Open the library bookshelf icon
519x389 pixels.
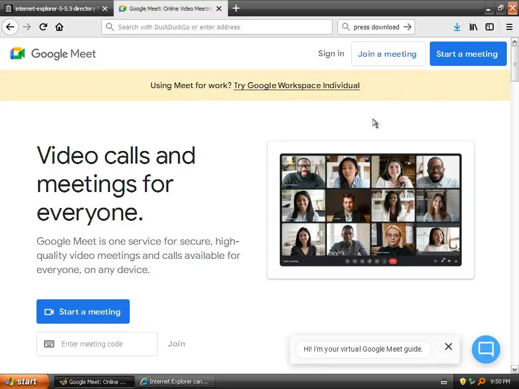coord(473,27)
